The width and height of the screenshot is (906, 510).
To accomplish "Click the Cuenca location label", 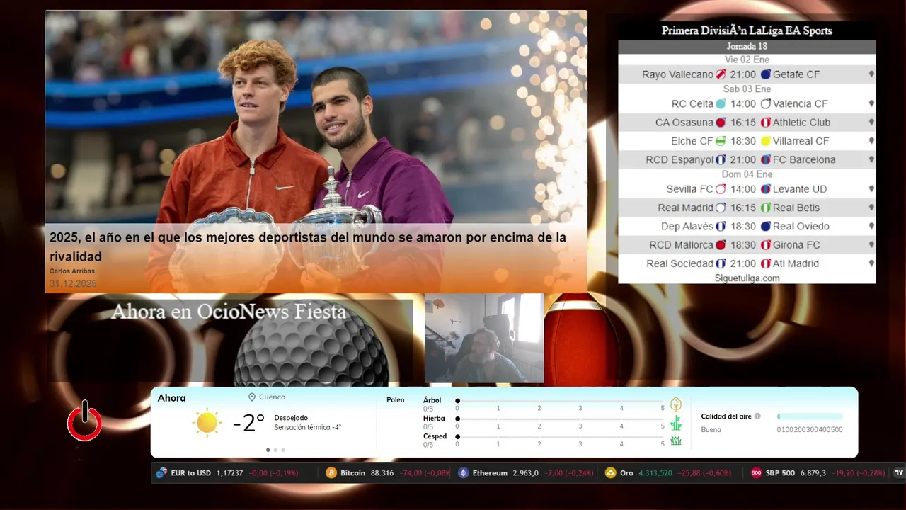I will pyautogui.click(x=273, y=397).
